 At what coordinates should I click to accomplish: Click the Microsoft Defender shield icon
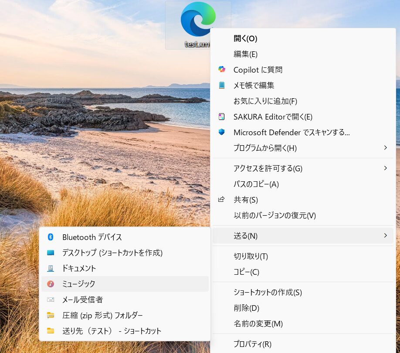(222, 132)
